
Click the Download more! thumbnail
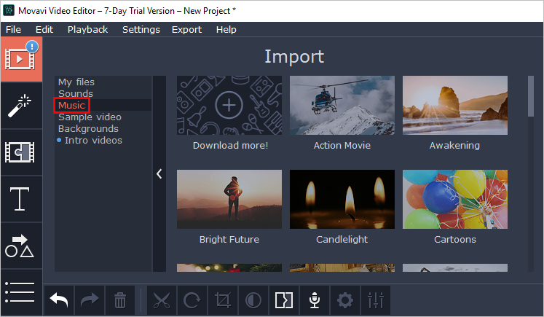click(x=229, y=105)
